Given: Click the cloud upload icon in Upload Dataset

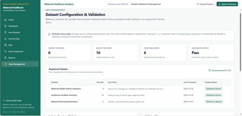Looking at the screenshot, I should (198, 4).
